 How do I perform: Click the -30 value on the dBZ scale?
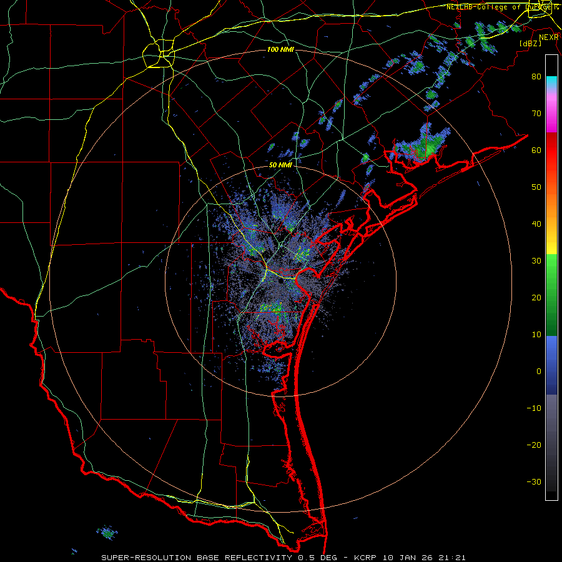534,481
